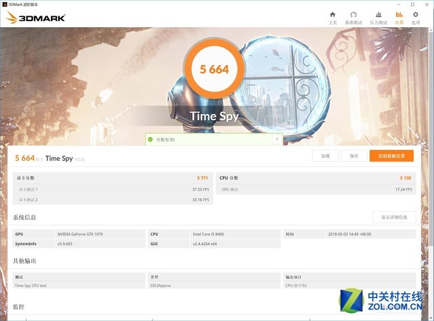Click the 其他输出 section heading
This screenshot has height=321, width=434.
pyautogui.click(x=24, y=261)
